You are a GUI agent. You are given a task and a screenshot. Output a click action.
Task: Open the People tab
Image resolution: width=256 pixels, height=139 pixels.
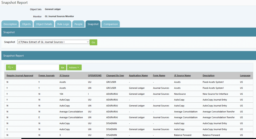[x=78, y=24]
